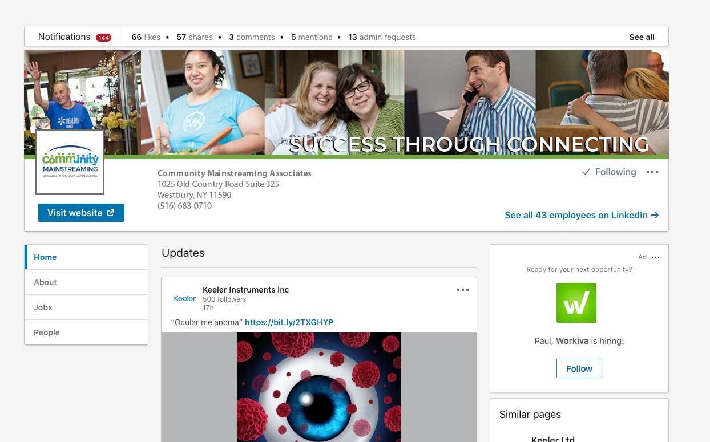Click the 500 followers text
Viewport: 710px width, 442px height.
(224, 299)
